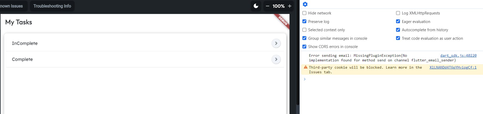This screenshot has width=483, height=114.
Task: Open the dart_sdk.js:40220 source link
Action: tap(458, 55)
